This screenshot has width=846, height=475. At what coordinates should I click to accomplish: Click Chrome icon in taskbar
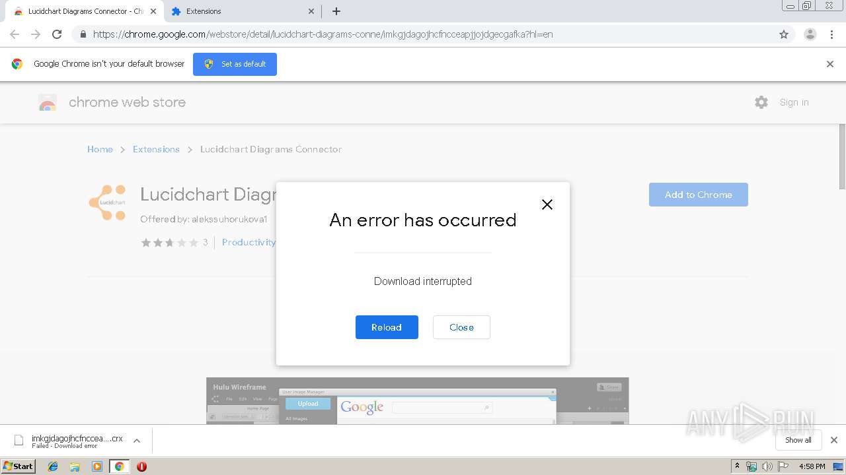click(x=119, y=466)
